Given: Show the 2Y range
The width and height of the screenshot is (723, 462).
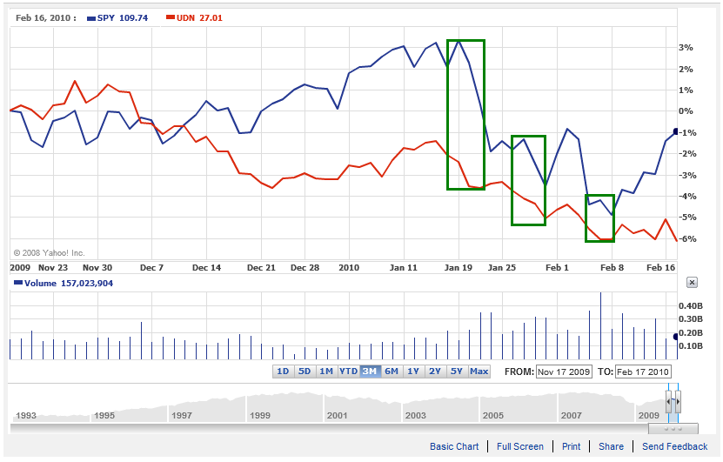Looking at the screenshot, I should point(435,372).
